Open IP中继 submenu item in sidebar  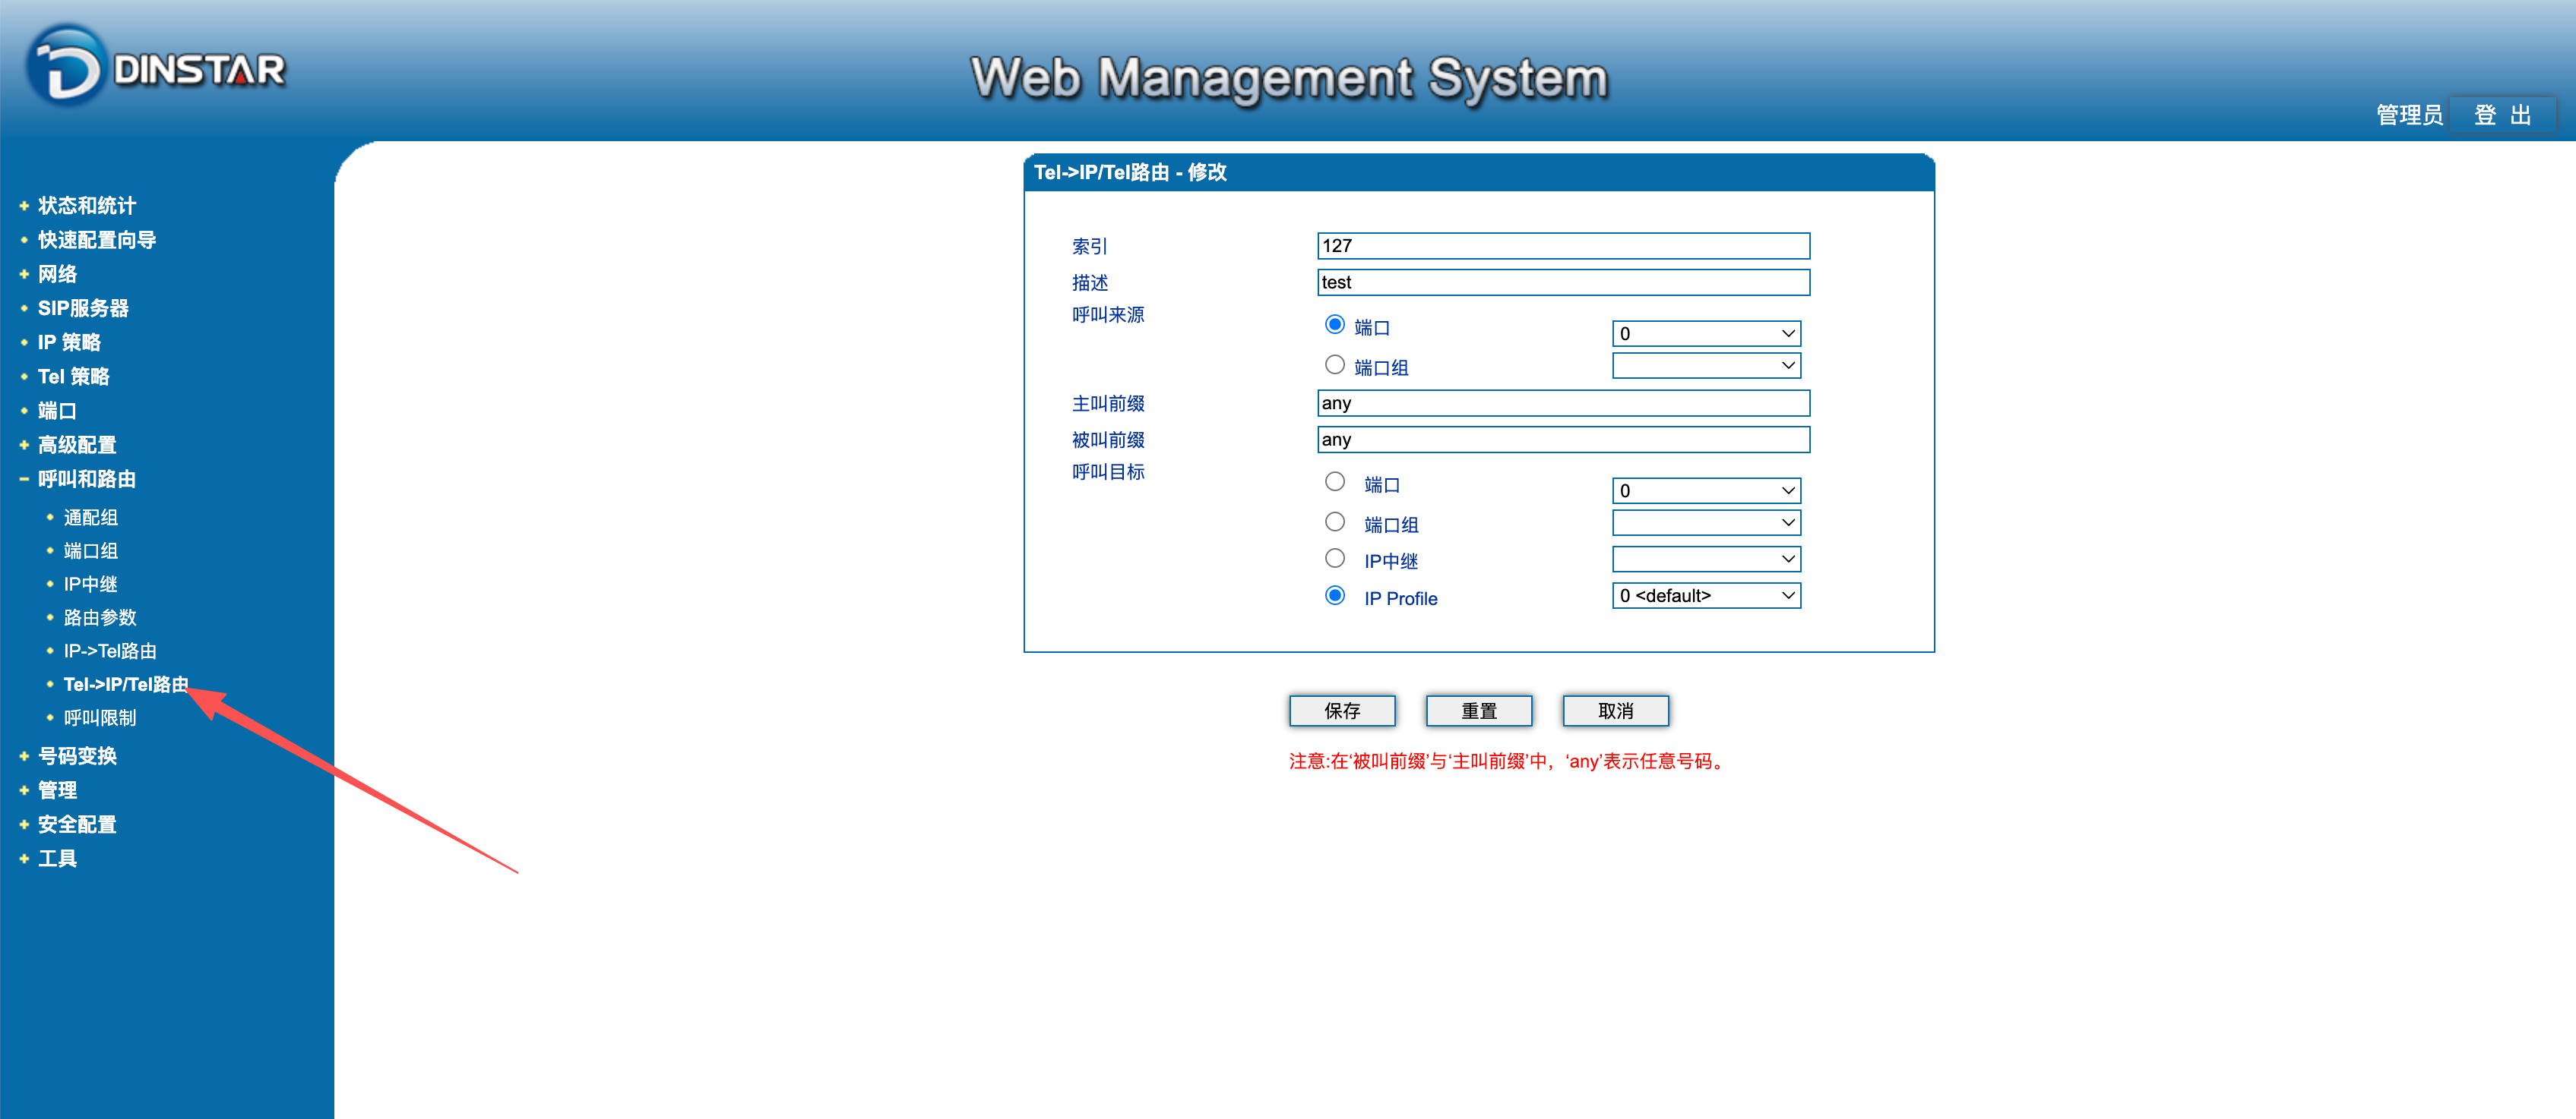point(90,585)
